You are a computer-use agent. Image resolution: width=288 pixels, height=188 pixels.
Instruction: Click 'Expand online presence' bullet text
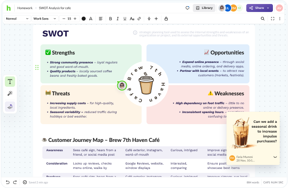[x=201, y=62]
